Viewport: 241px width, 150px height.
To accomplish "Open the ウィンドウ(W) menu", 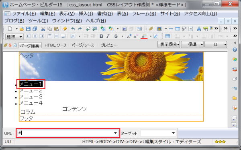I will click(x=67, y=21).
